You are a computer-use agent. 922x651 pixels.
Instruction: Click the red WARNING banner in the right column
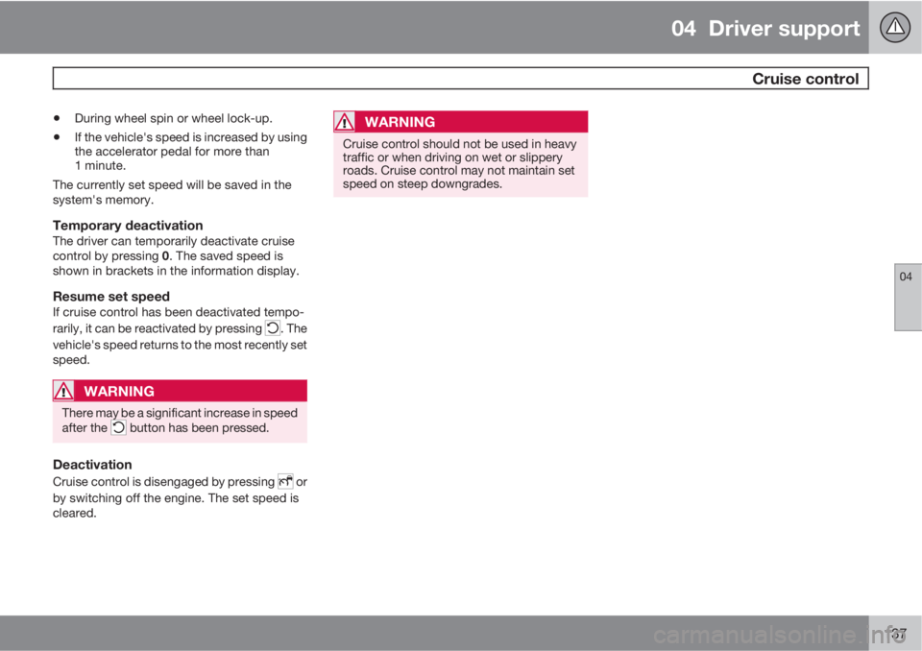(460, 122)
